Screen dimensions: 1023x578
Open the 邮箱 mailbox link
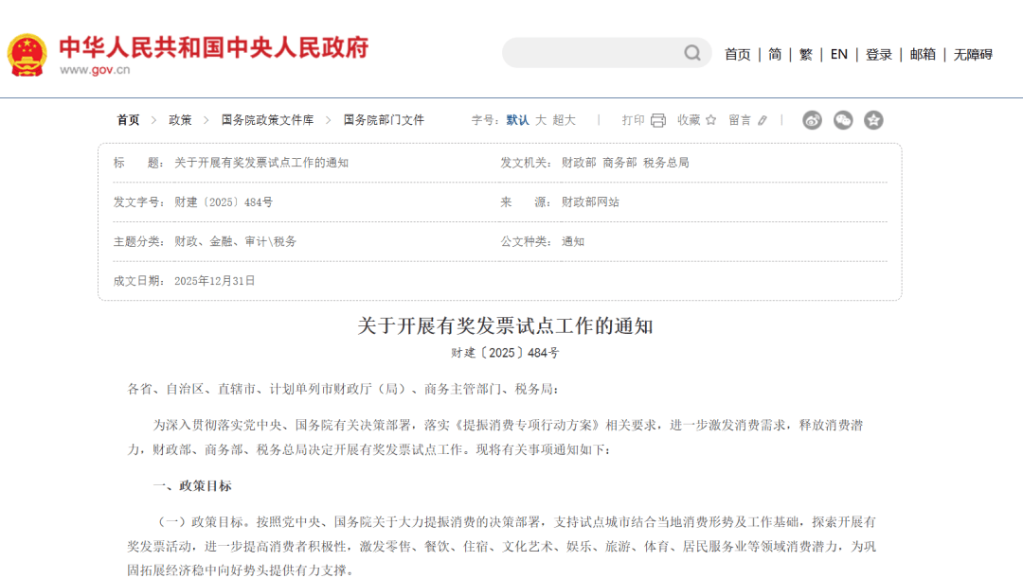923,55
